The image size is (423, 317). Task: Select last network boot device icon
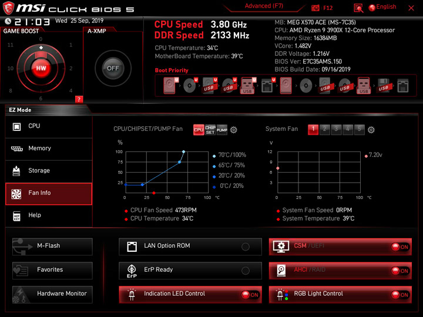403,86
